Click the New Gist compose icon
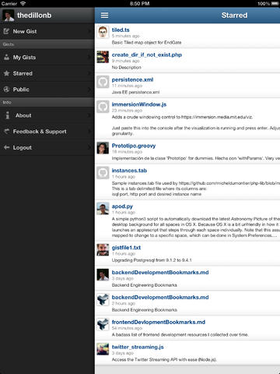 [x=6, y=31]
